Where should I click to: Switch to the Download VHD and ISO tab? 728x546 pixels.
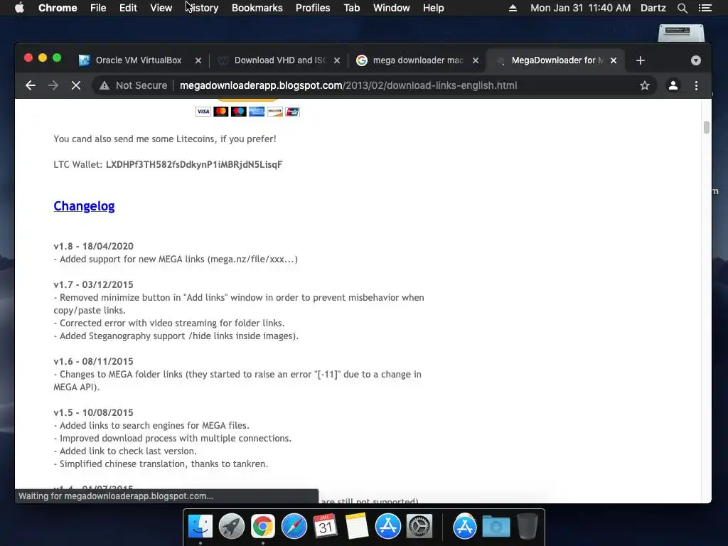pyautogui.click(x=279, y=60)
